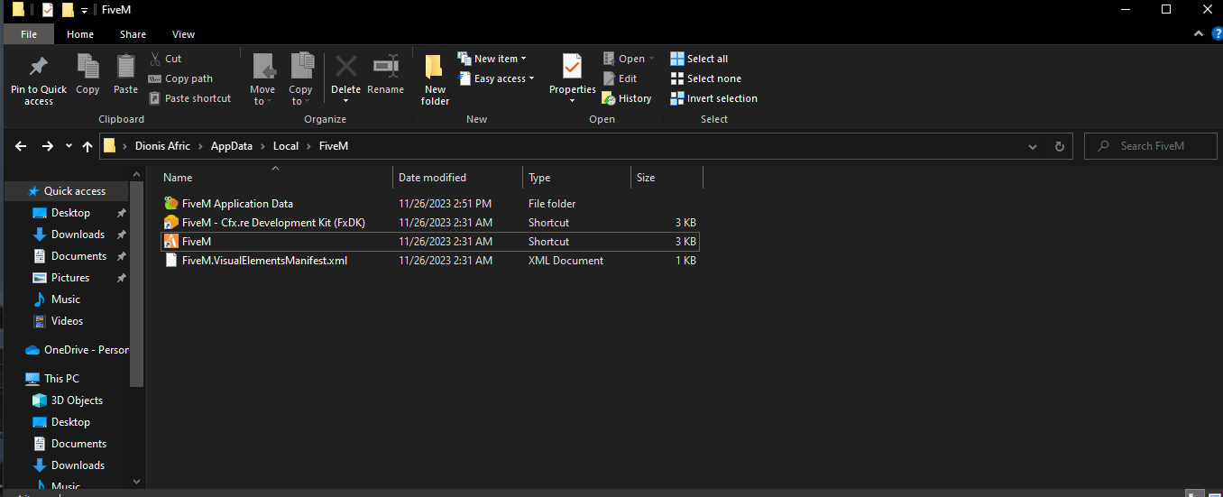The height and width of the screenshot is (497, 1223).
Task: Click the Refresh button
Action: (1059, 146)
